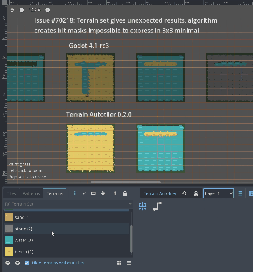Toggle the grid visibility icon
Viewport: 253px width, 272px height.
pos(251,193)
